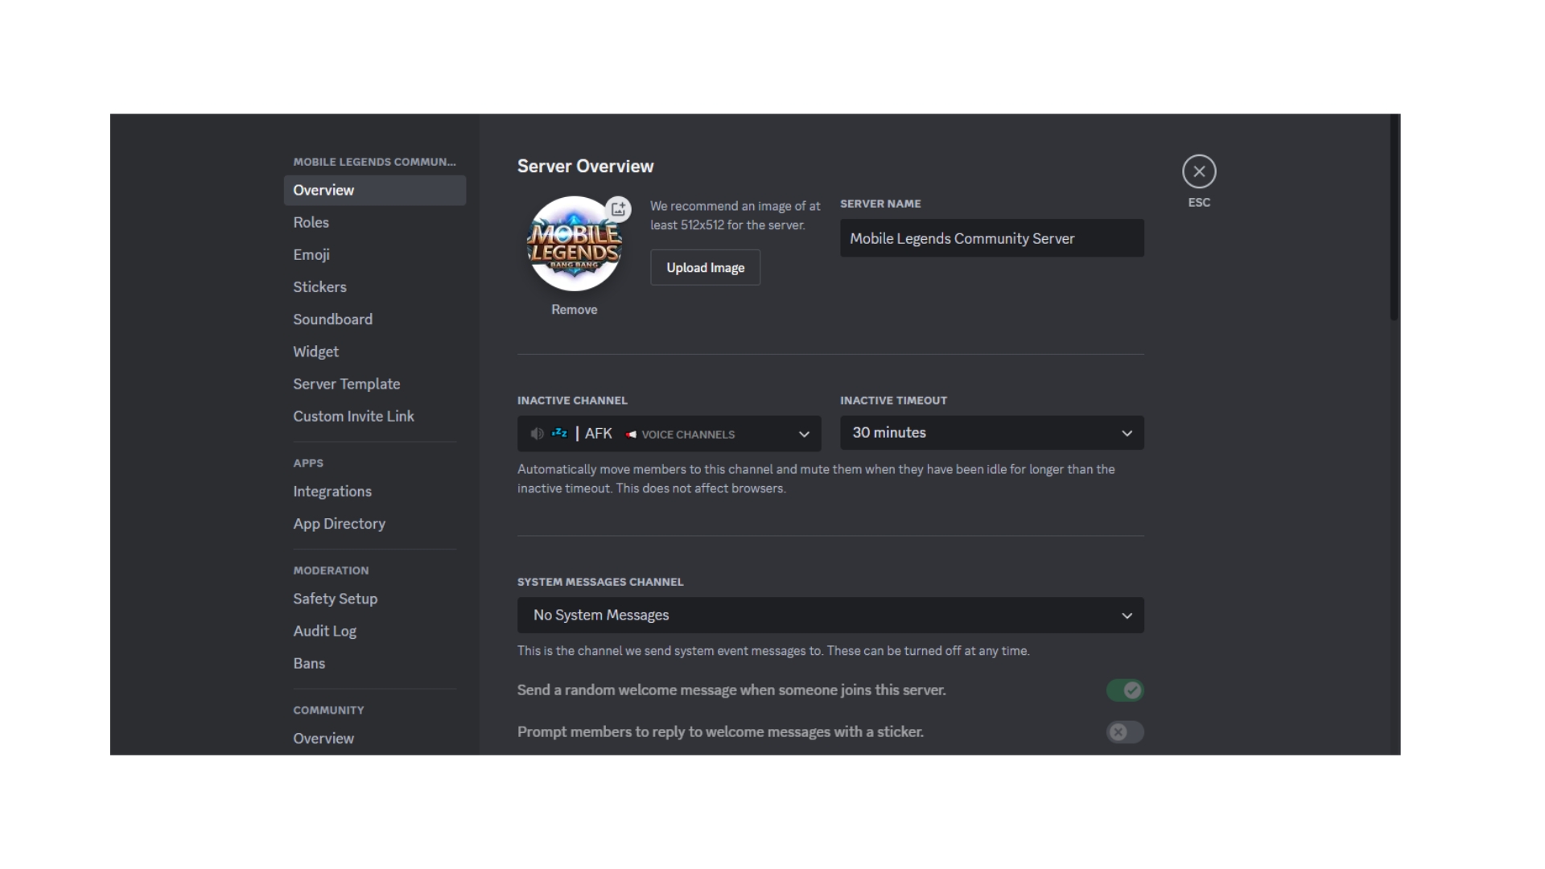The image size is (1545, 869).
Task: Click the Remove link under server icon
Action: click(574, 310)
